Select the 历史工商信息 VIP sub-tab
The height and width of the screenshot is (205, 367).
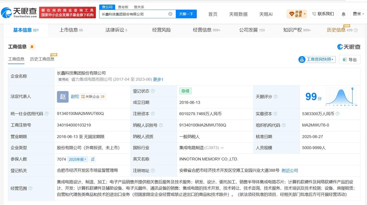point(42,59)
